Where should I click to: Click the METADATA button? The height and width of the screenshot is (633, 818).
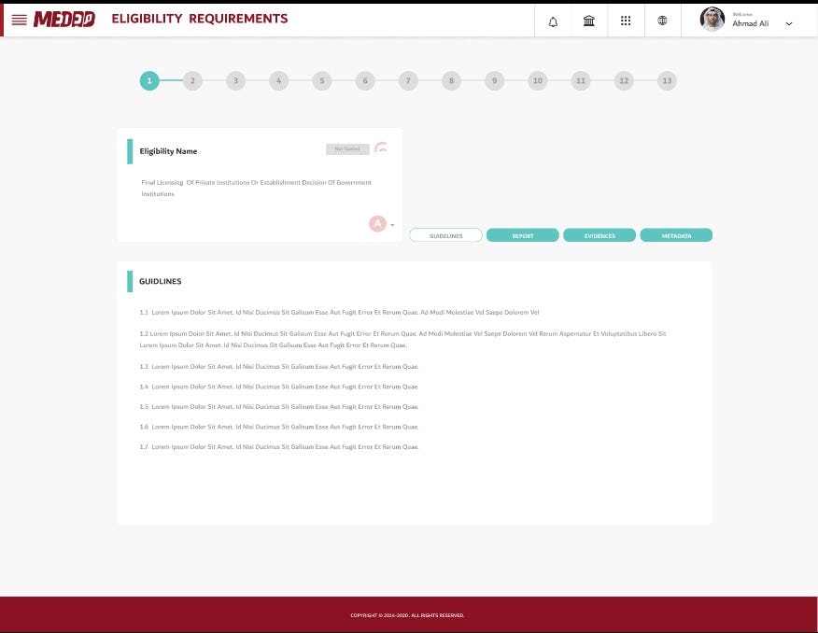pyautogui.click(x=676, y=235)
